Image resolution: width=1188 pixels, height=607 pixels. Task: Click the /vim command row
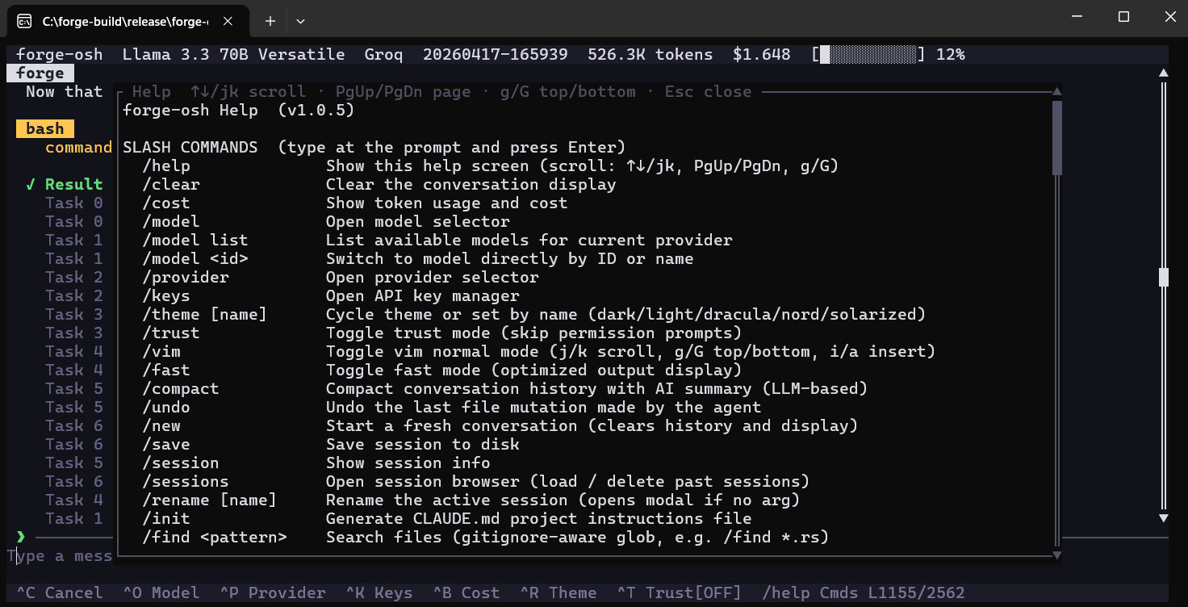(539, 352)
